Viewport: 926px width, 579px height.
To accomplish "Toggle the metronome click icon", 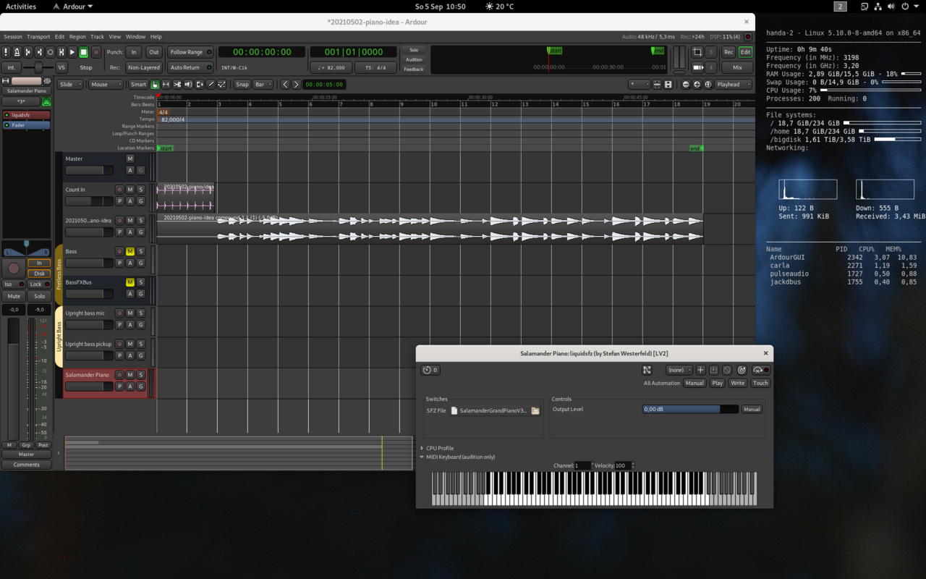I will (17, 52).
